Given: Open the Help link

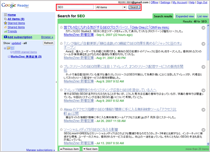Looking at the screenshot, I should point(192,3).
